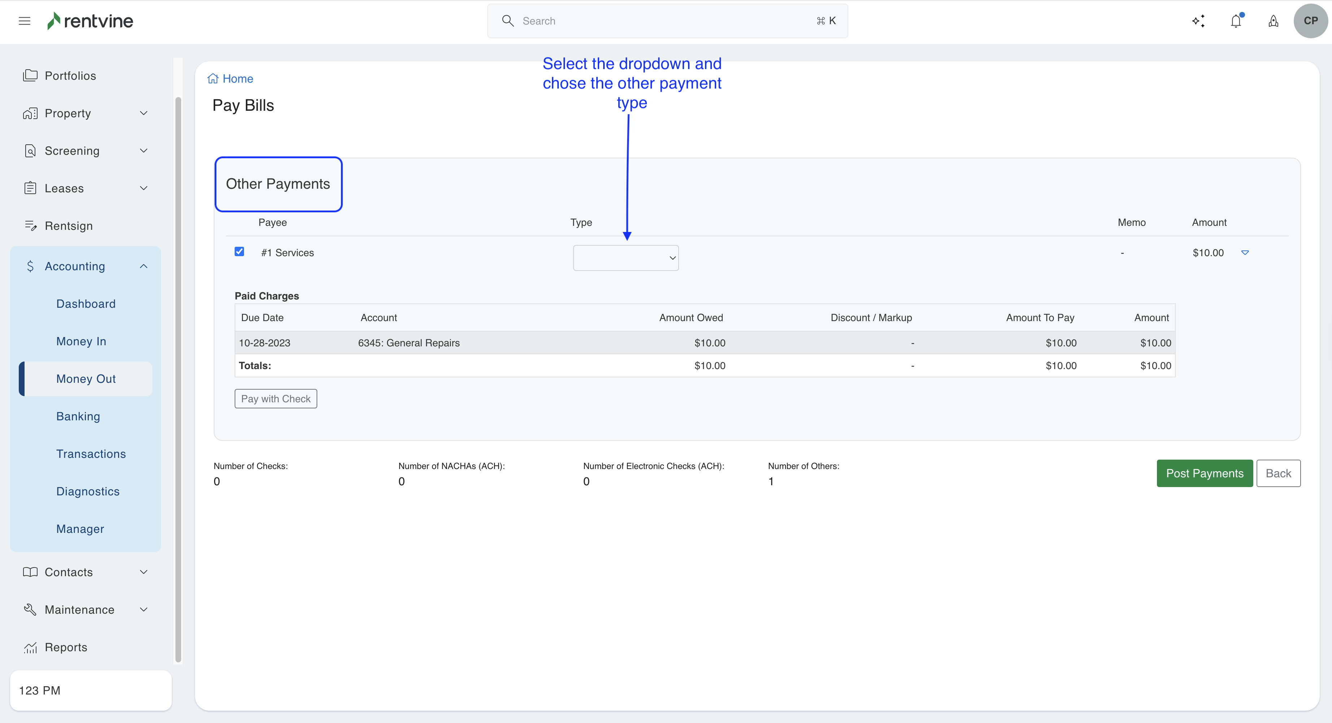Open the CP user avatar menu
Image resolution: width=1332 pixels, height=723 pixels.
tap(1310, 21)
